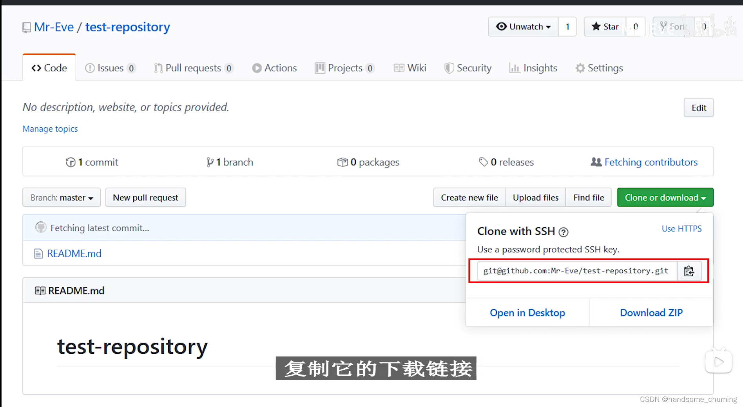Click the repository book icon beside Mr-Eve

[27, 27]
